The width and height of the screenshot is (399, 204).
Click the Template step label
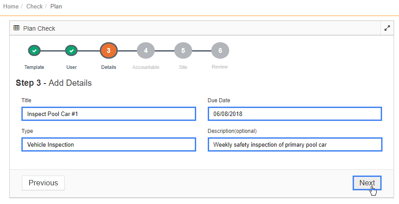point(34,67)
